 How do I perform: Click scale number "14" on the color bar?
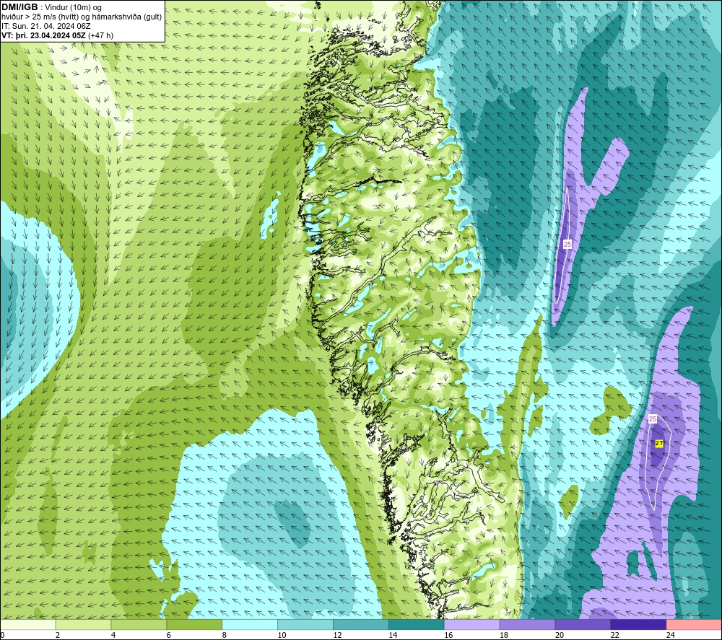coord(393,635)
